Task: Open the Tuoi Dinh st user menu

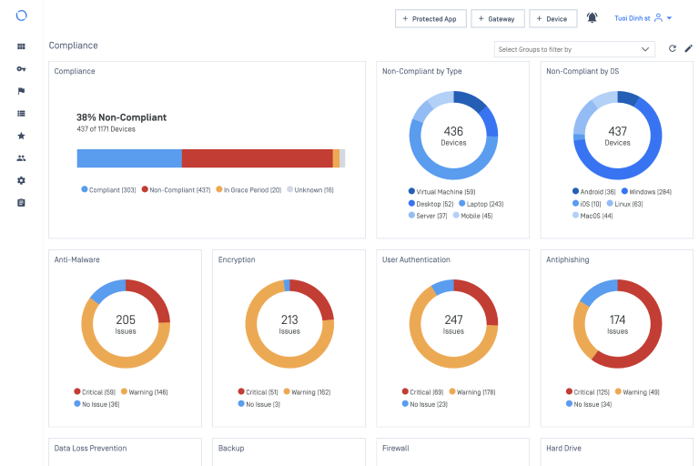Action: (x=643, y=18)
